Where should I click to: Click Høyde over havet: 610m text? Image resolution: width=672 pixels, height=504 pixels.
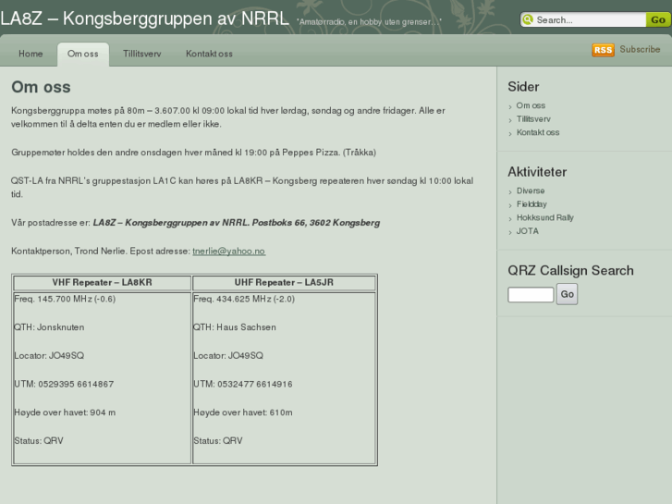tap(243, 412)
